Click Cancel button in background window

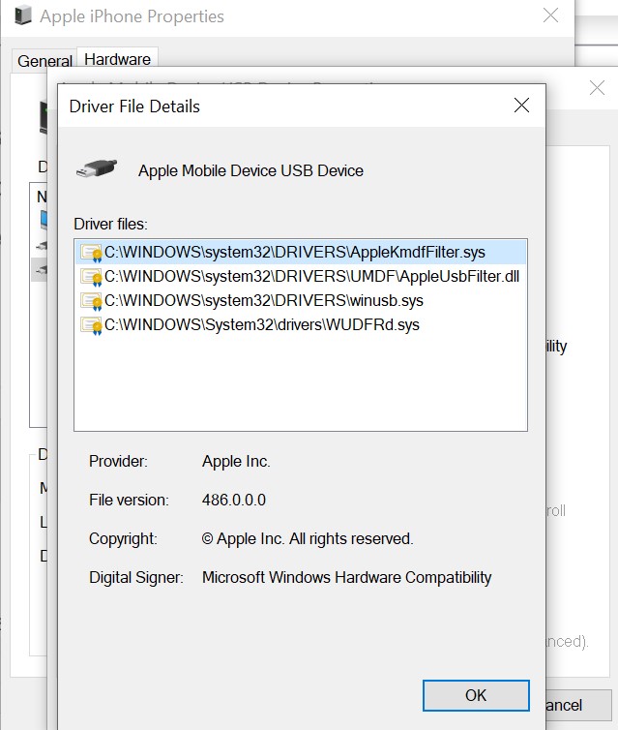coord(578,705)
